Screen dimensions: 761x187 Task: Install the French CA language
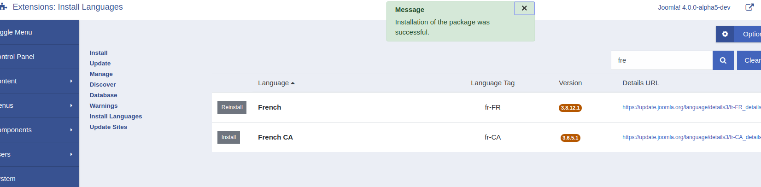pos(228,137)
